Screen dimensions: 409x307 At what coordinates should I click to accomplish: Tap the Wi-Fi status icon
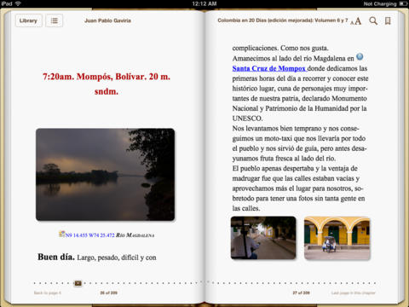coord(18,3)
